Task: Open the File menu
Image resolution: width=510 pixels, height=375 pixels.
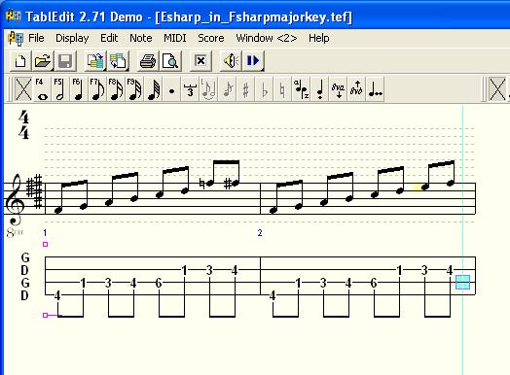Action: (36, 38)
